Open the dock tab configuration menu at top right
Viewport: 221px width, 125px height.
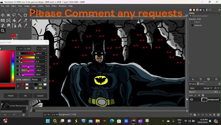click(219, 10)
